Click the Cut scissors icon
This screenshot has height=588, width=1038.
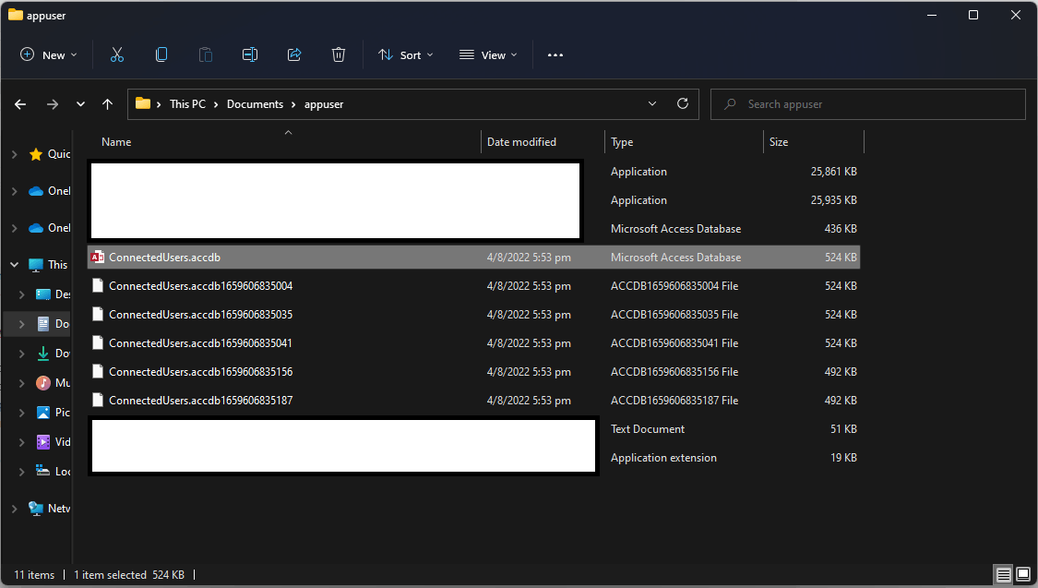tap(117, 55)
